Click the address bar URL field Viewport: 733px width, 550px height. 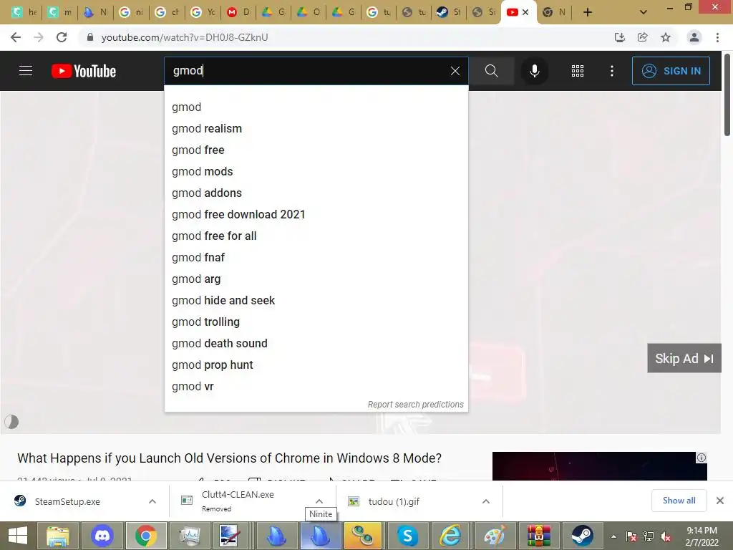coord(346,37)
